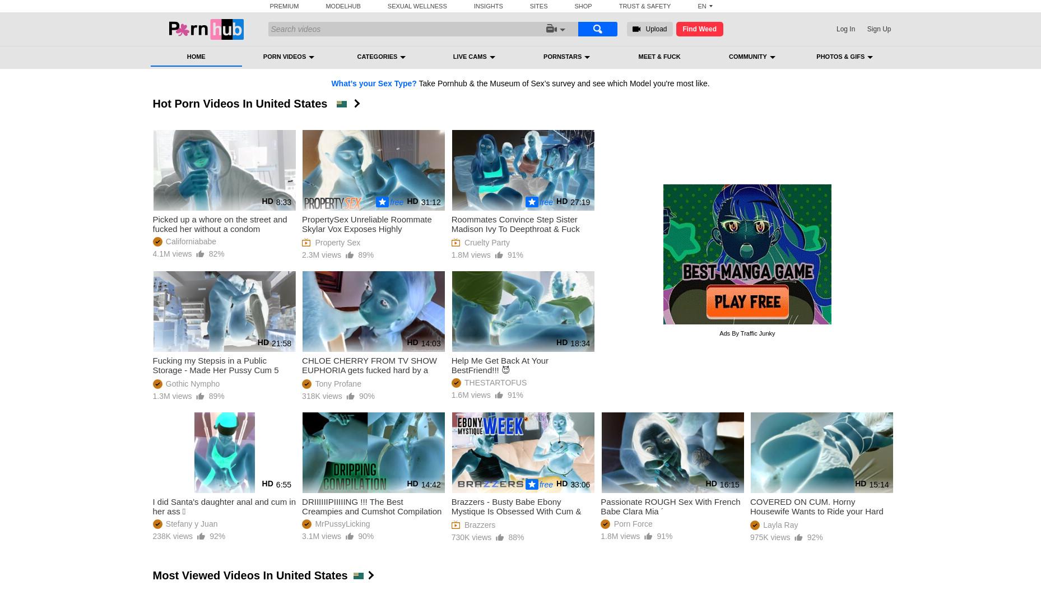Open the EN language dropdown
The width and height of the screenshot is (1041, 590).
[x=705, y=6]
